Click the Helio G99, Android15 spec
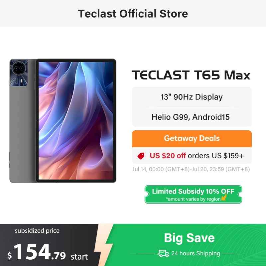The height and width of the screenshot is (266, 266). tap(191, 117)
